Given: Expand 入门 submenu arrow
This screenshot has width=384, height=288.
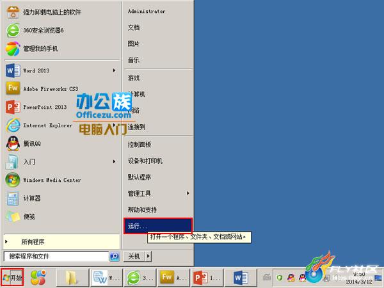Looking at the screenshot, I should pos(114,162).
